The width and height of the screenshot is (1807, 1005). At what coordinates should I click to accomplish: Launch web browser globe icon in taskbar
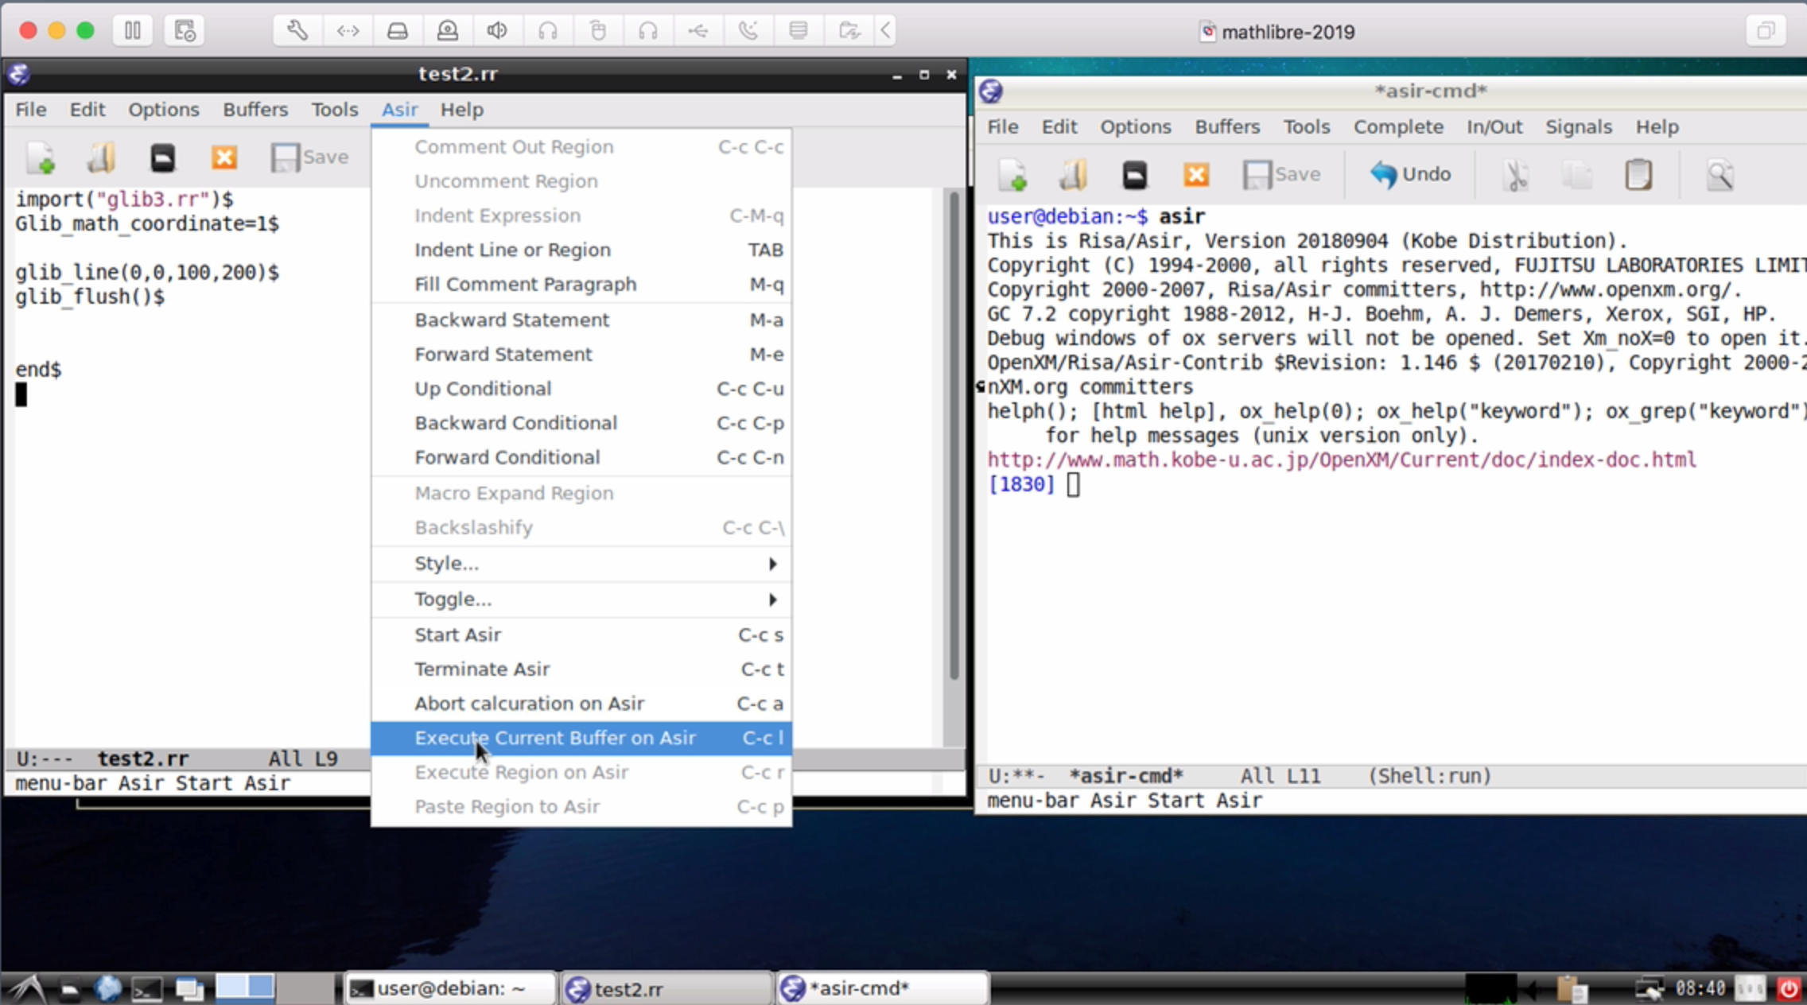click(x=108, y=988)
